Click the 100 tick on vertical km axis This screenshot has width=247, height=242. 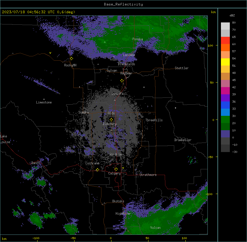(210, 45)
